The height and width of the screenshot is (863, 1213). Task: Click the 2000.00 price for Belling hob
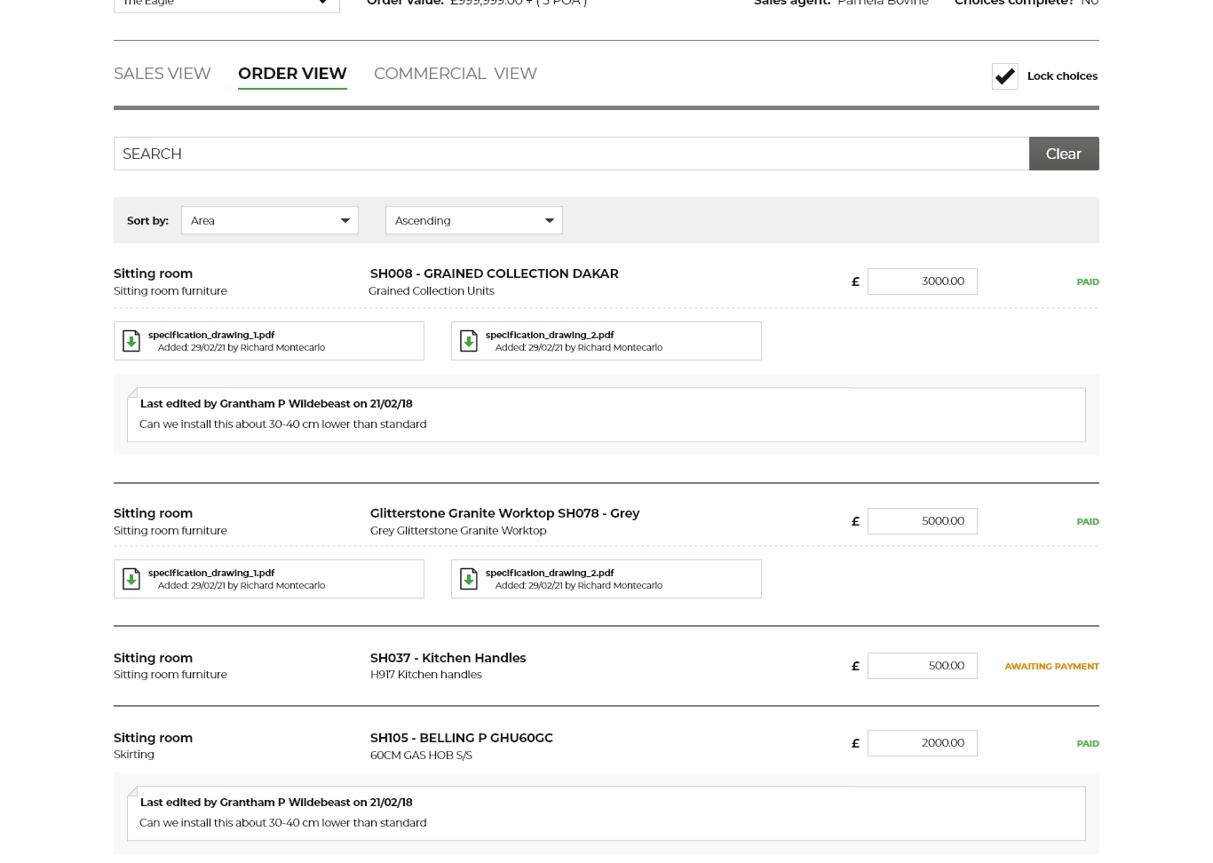(x=922, y=743)
